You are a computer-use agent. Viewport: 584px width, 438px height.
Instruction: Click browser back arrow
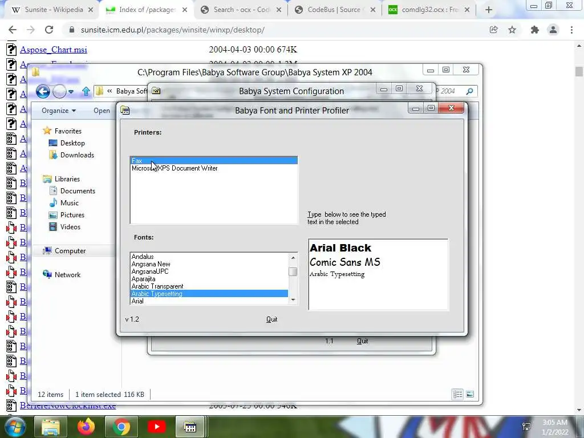(x=13, y=30)
